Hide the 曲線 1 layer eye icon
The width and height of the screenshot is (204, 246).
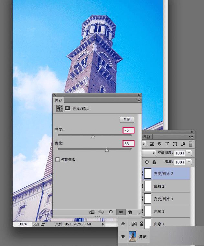pyautogui.click(x=123, y=224)
